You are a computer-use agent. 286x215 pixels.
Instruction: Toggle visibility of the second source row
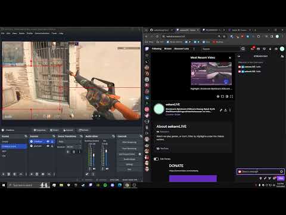pyautogui.click(x=48, y=146)
